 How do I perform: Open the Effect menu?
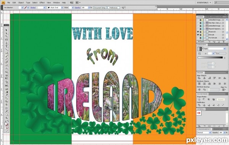point(42,3)
